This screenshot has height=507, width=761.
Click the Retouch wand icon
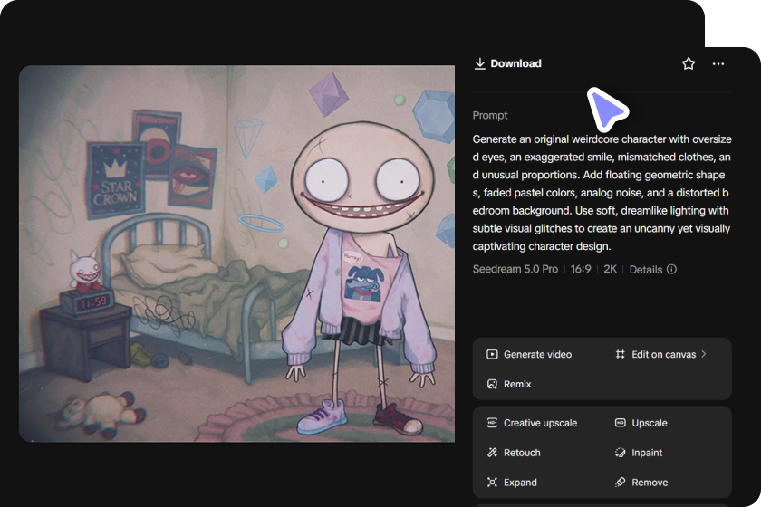click(x=492, y=452)
